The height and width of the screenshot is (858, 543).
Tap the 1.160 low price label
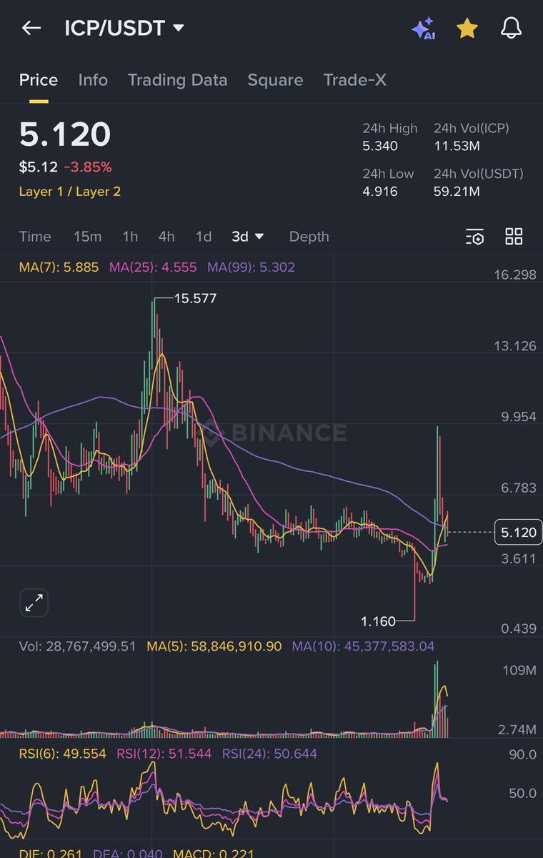379,621
